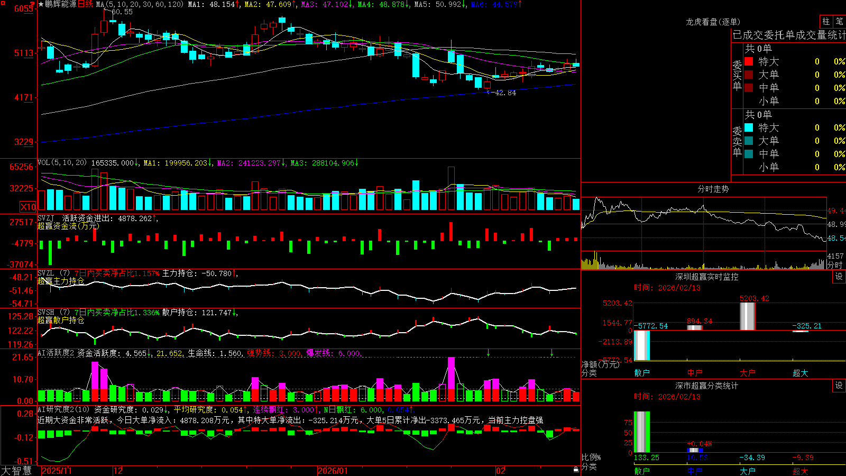Jump to the 2026/01 timeline marker
The width and height of the screenshot is (846, 476).
click(x=333, y=471)
